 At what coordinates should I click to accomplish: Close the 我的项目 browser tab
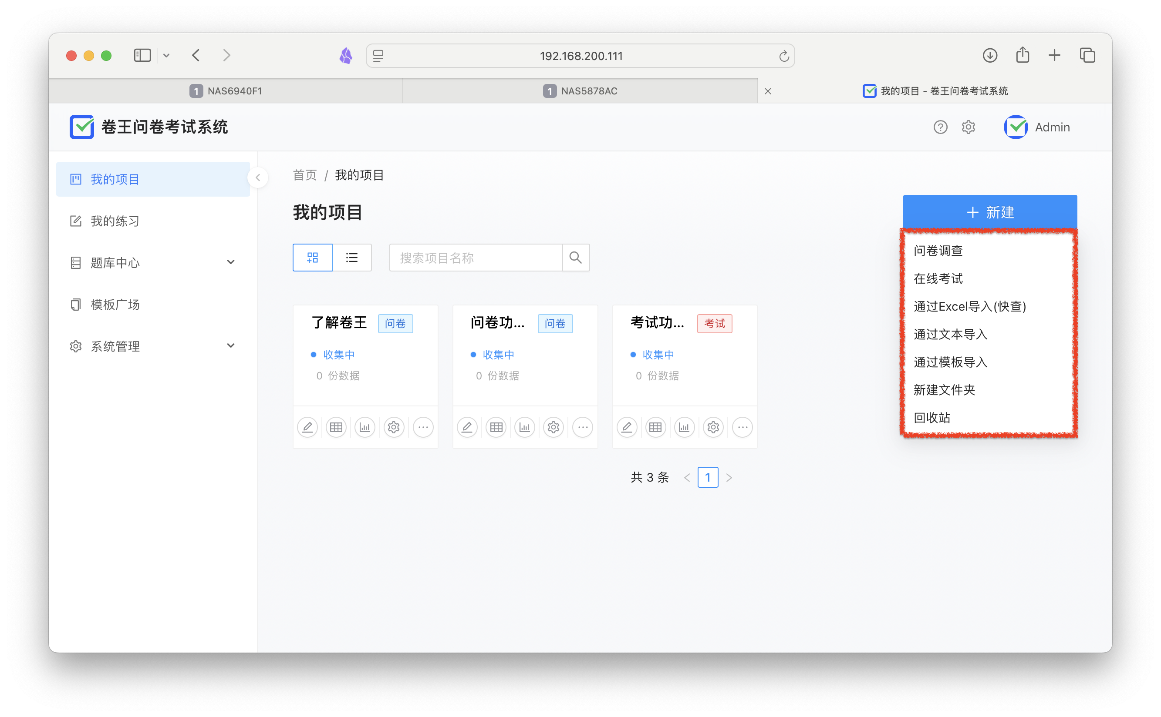click(x=767, y=91)
